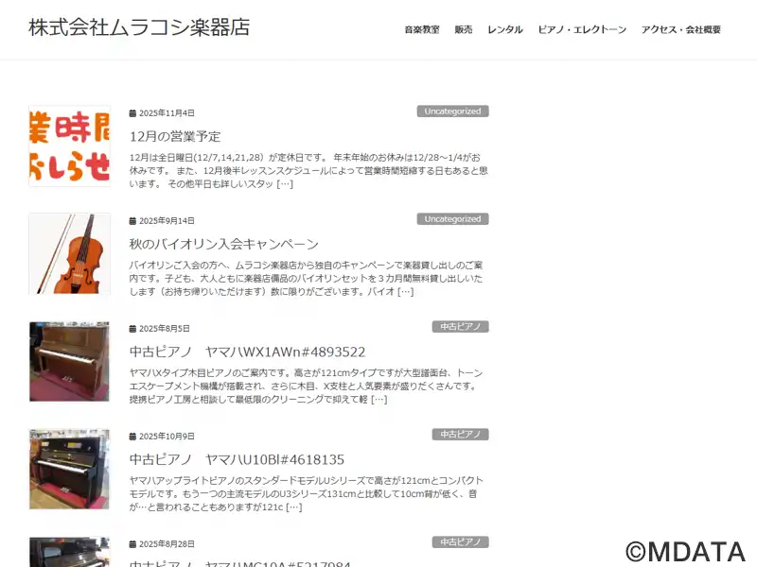The height and width of the screenshot is (567, 757).
Task: Click the date text 2025年8月5日
Action: [x=165, y=329]
